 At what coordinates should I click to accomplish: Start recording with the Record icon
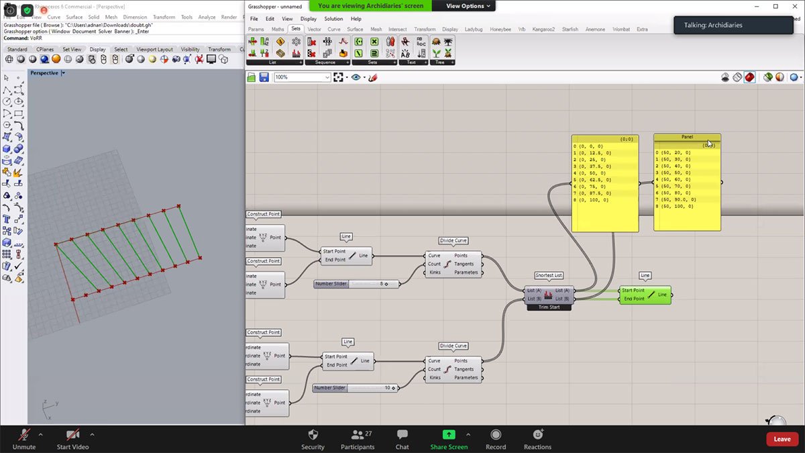click(496, 439)
